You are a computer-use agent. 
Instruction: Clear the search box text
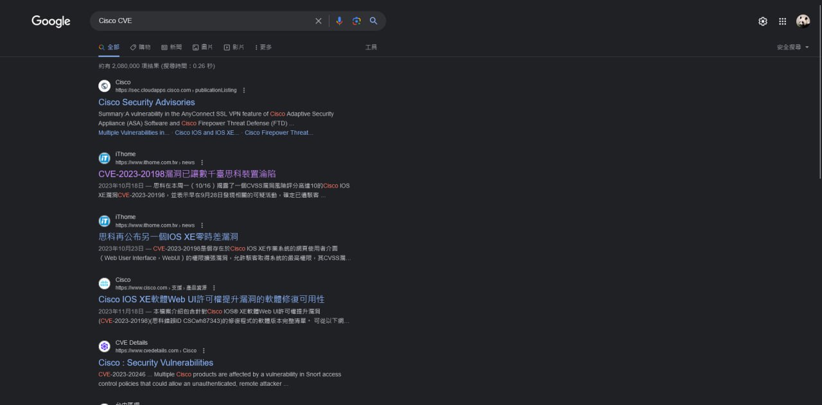pos(318,21)
